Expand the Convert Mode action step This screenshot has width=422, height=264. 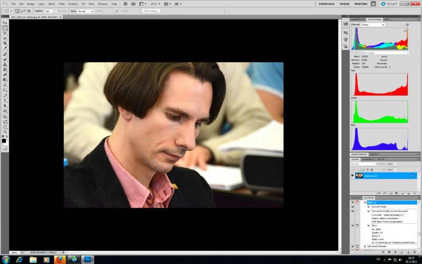click(368, 206)
